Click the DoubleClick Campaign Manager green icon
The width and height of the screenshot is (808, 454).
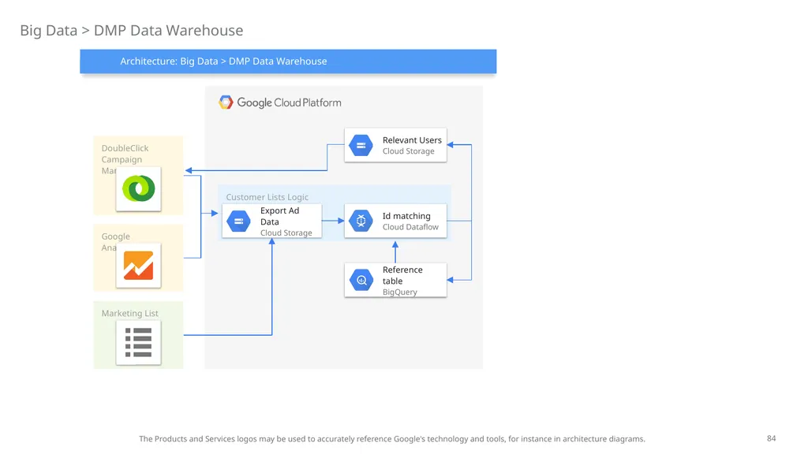(139, 188)
